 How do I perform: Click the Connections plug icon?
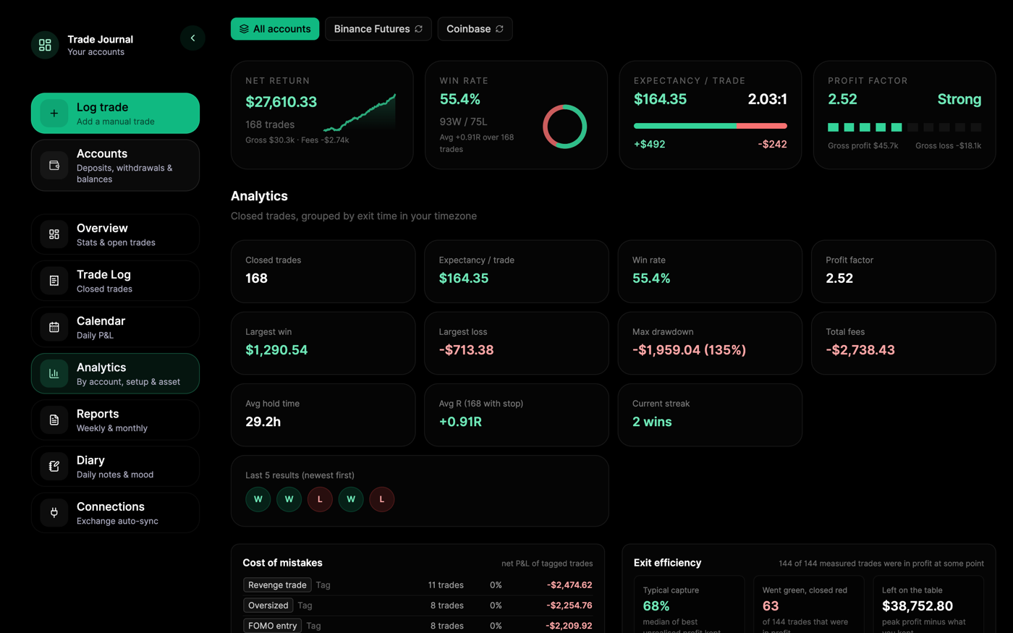click(x=54, y=512)
